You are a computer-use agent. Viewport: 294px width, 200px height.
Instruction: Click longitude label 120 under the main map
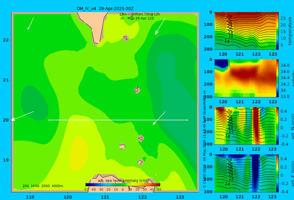[68, 197]
